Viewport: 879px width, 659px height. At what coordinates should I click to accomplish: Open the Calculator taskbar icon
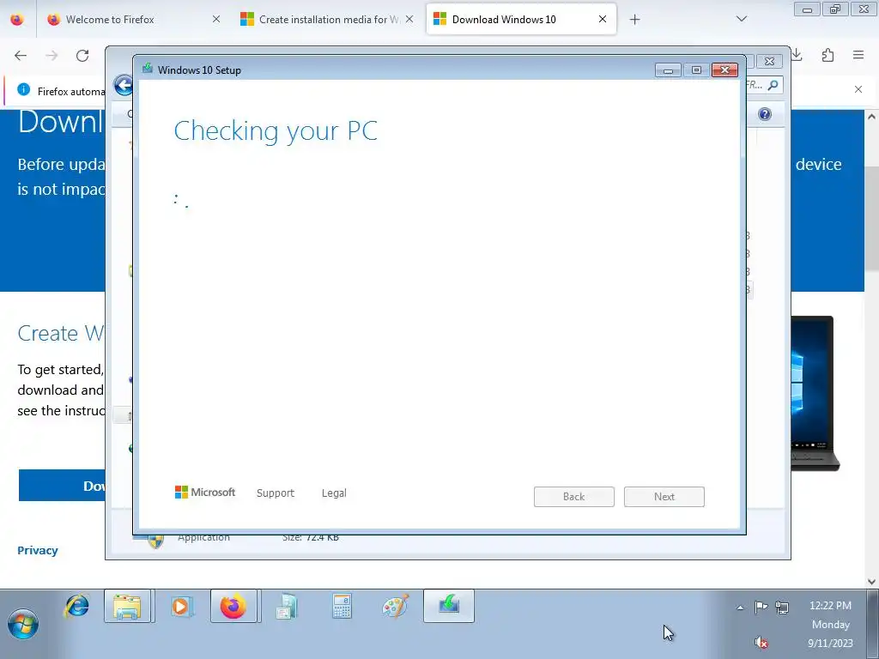pyautogui.click(x=342, y=607)
